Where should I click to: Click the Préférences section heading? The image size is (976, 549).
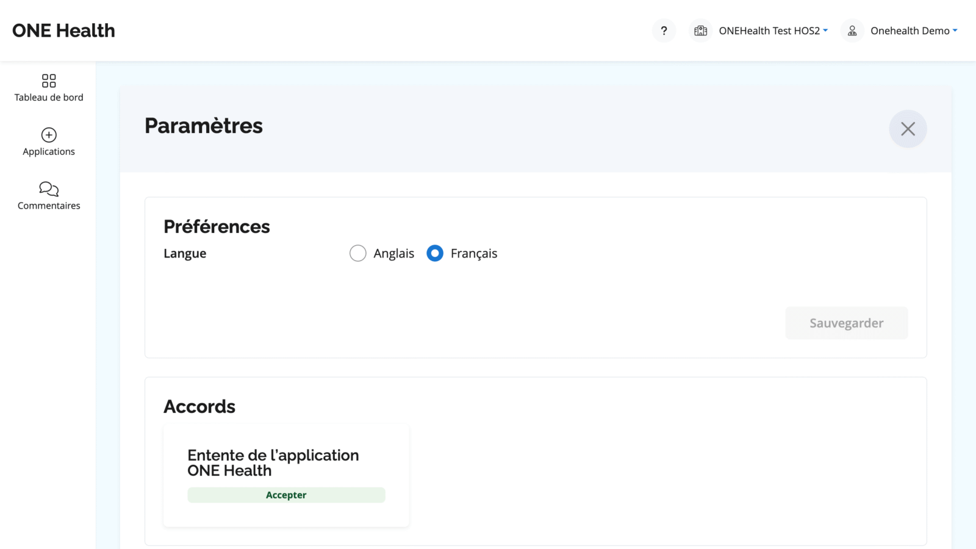point(217,226)
